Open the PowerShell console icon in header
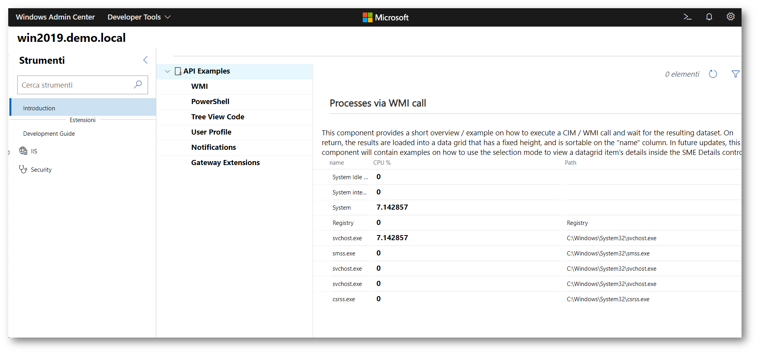758x354 pixels. click(687, 17)
